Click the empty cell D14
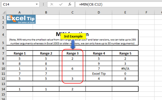 [x=99, y=89]
